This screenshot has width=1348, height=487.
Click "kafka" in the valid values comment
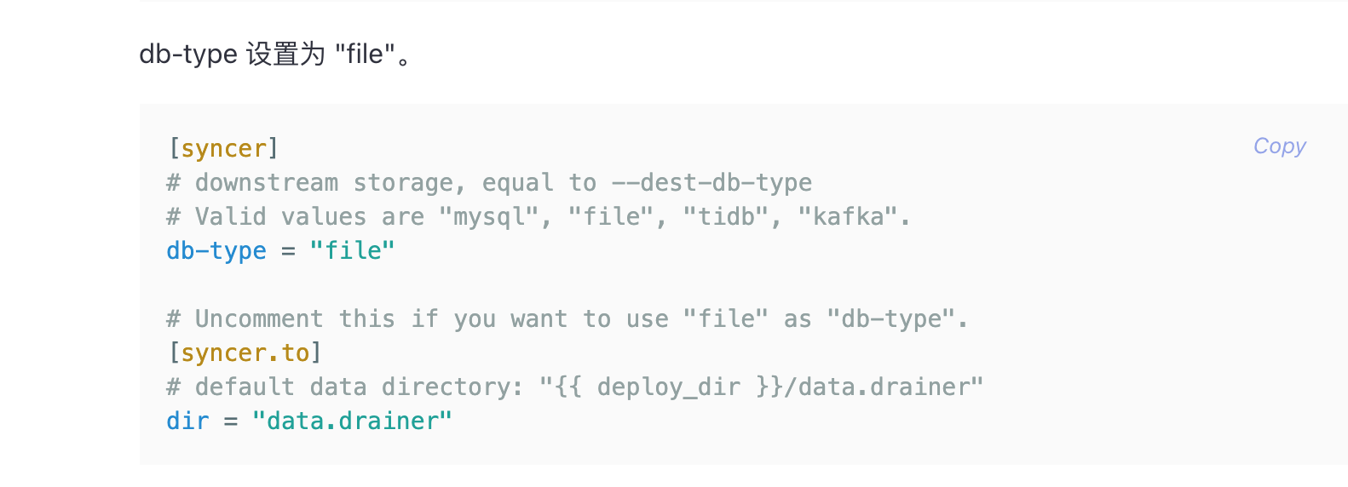(849, 217)
